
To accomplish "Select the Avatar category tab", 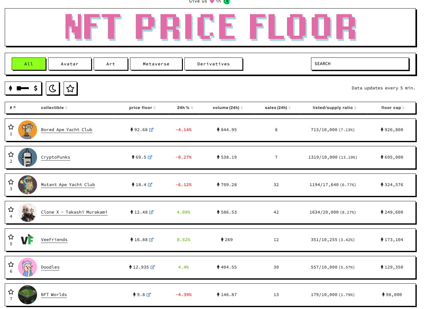I will [70, 64].
